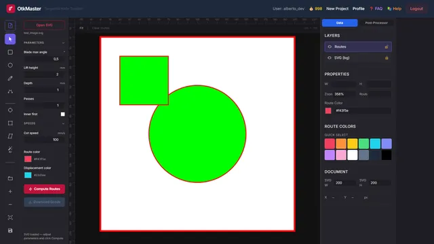Click the Depth value field
The height and width of the screenshot is (244, 434).
click(44, 90)
